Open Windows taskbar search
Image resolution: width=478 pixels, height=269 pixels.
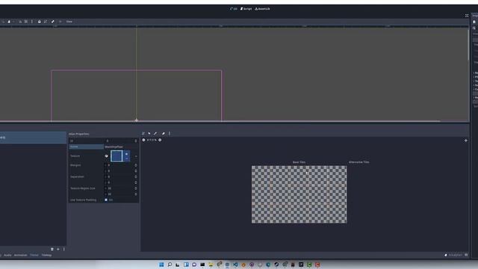pyautogui.click(x=170, y=265)
